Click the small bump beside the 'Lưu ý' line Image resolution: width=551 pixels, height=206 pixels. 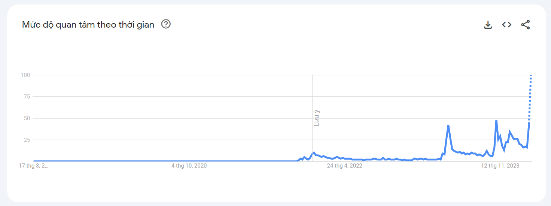(314, 153)
